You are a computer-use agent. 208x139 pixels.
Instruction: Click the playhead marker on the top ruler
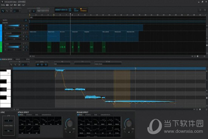(70, 14)
